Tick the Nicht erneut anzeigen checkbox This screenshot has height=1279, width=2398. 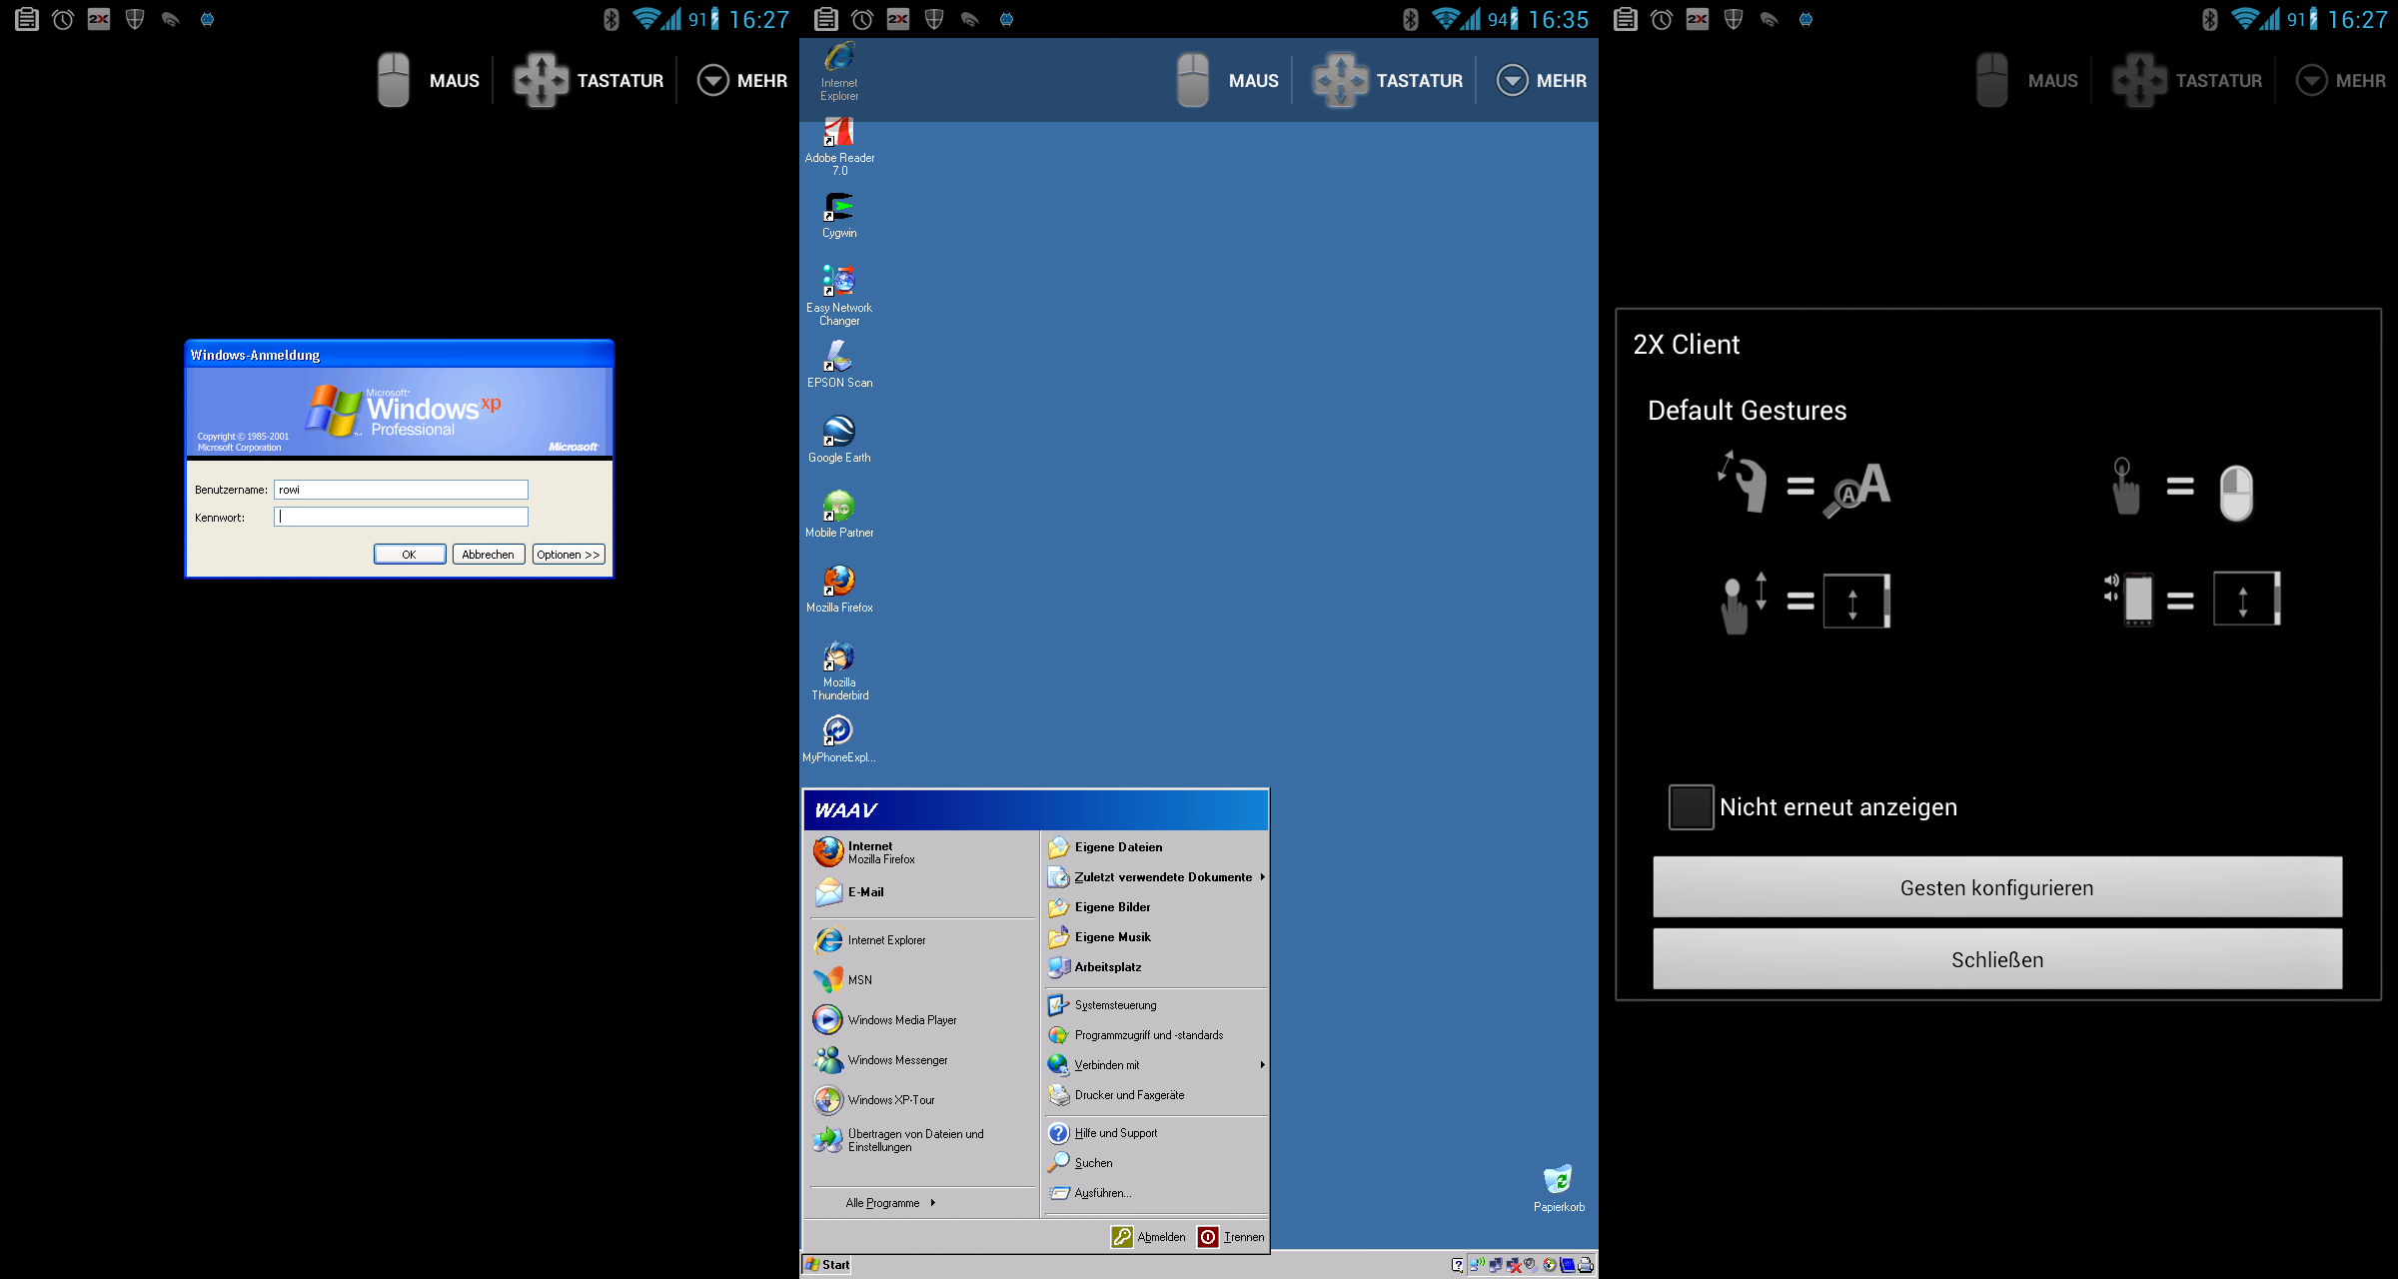[x=1691, y=807]
